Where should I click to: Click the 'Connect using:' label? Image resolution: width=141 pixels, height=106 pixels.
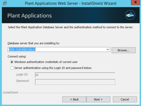click(17, 56)
